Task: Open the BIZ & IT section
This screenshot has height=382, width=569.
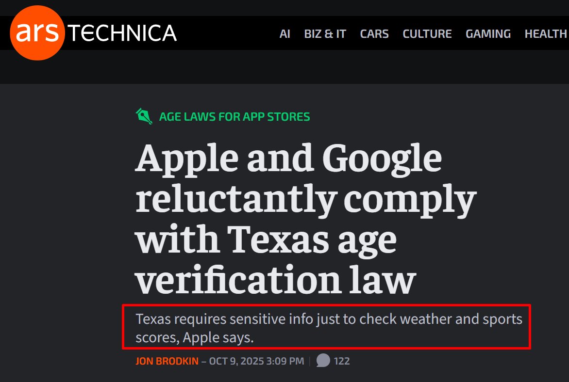Action: (325, 34)
